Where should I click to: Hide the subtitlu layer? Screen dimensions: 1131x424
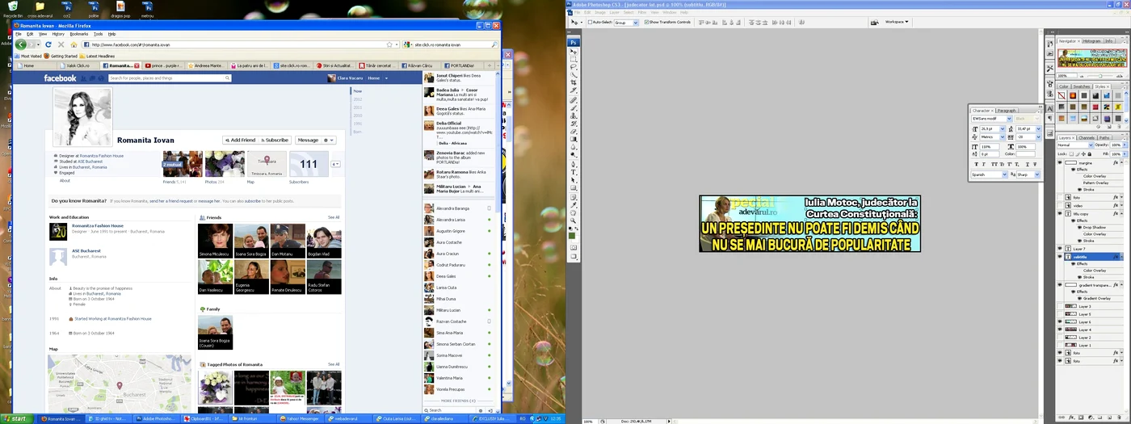(1060, 257)
